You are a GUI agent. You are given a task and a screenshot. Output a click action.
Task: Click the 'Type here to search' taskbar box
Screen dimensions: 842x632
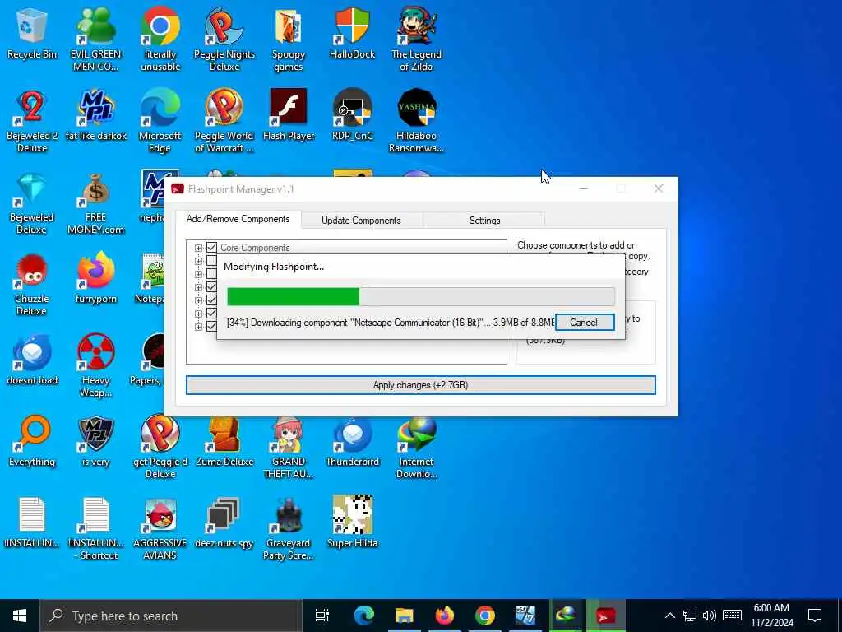tap(171, 616)
